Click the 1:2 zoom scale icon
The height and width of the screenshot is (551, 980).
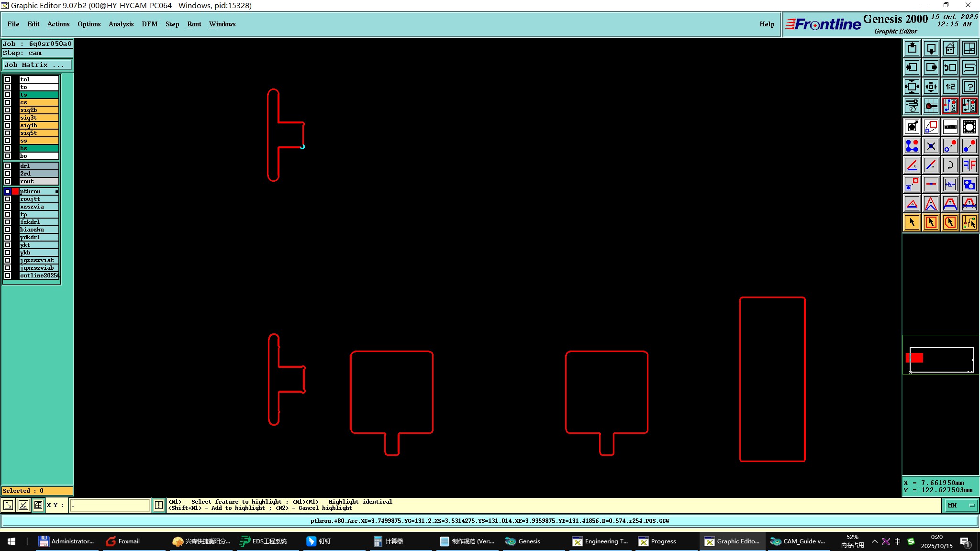pyautogui.click(x=950, y=87)
